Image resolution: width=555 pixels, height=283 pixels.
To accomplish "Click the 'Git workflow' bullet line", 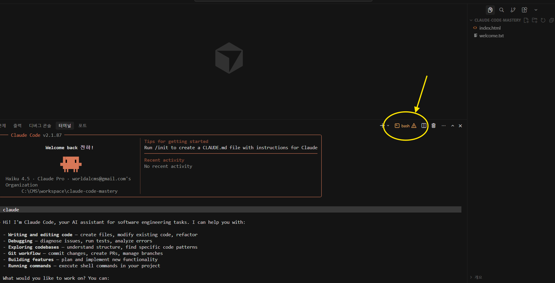I will coord(83,253).
